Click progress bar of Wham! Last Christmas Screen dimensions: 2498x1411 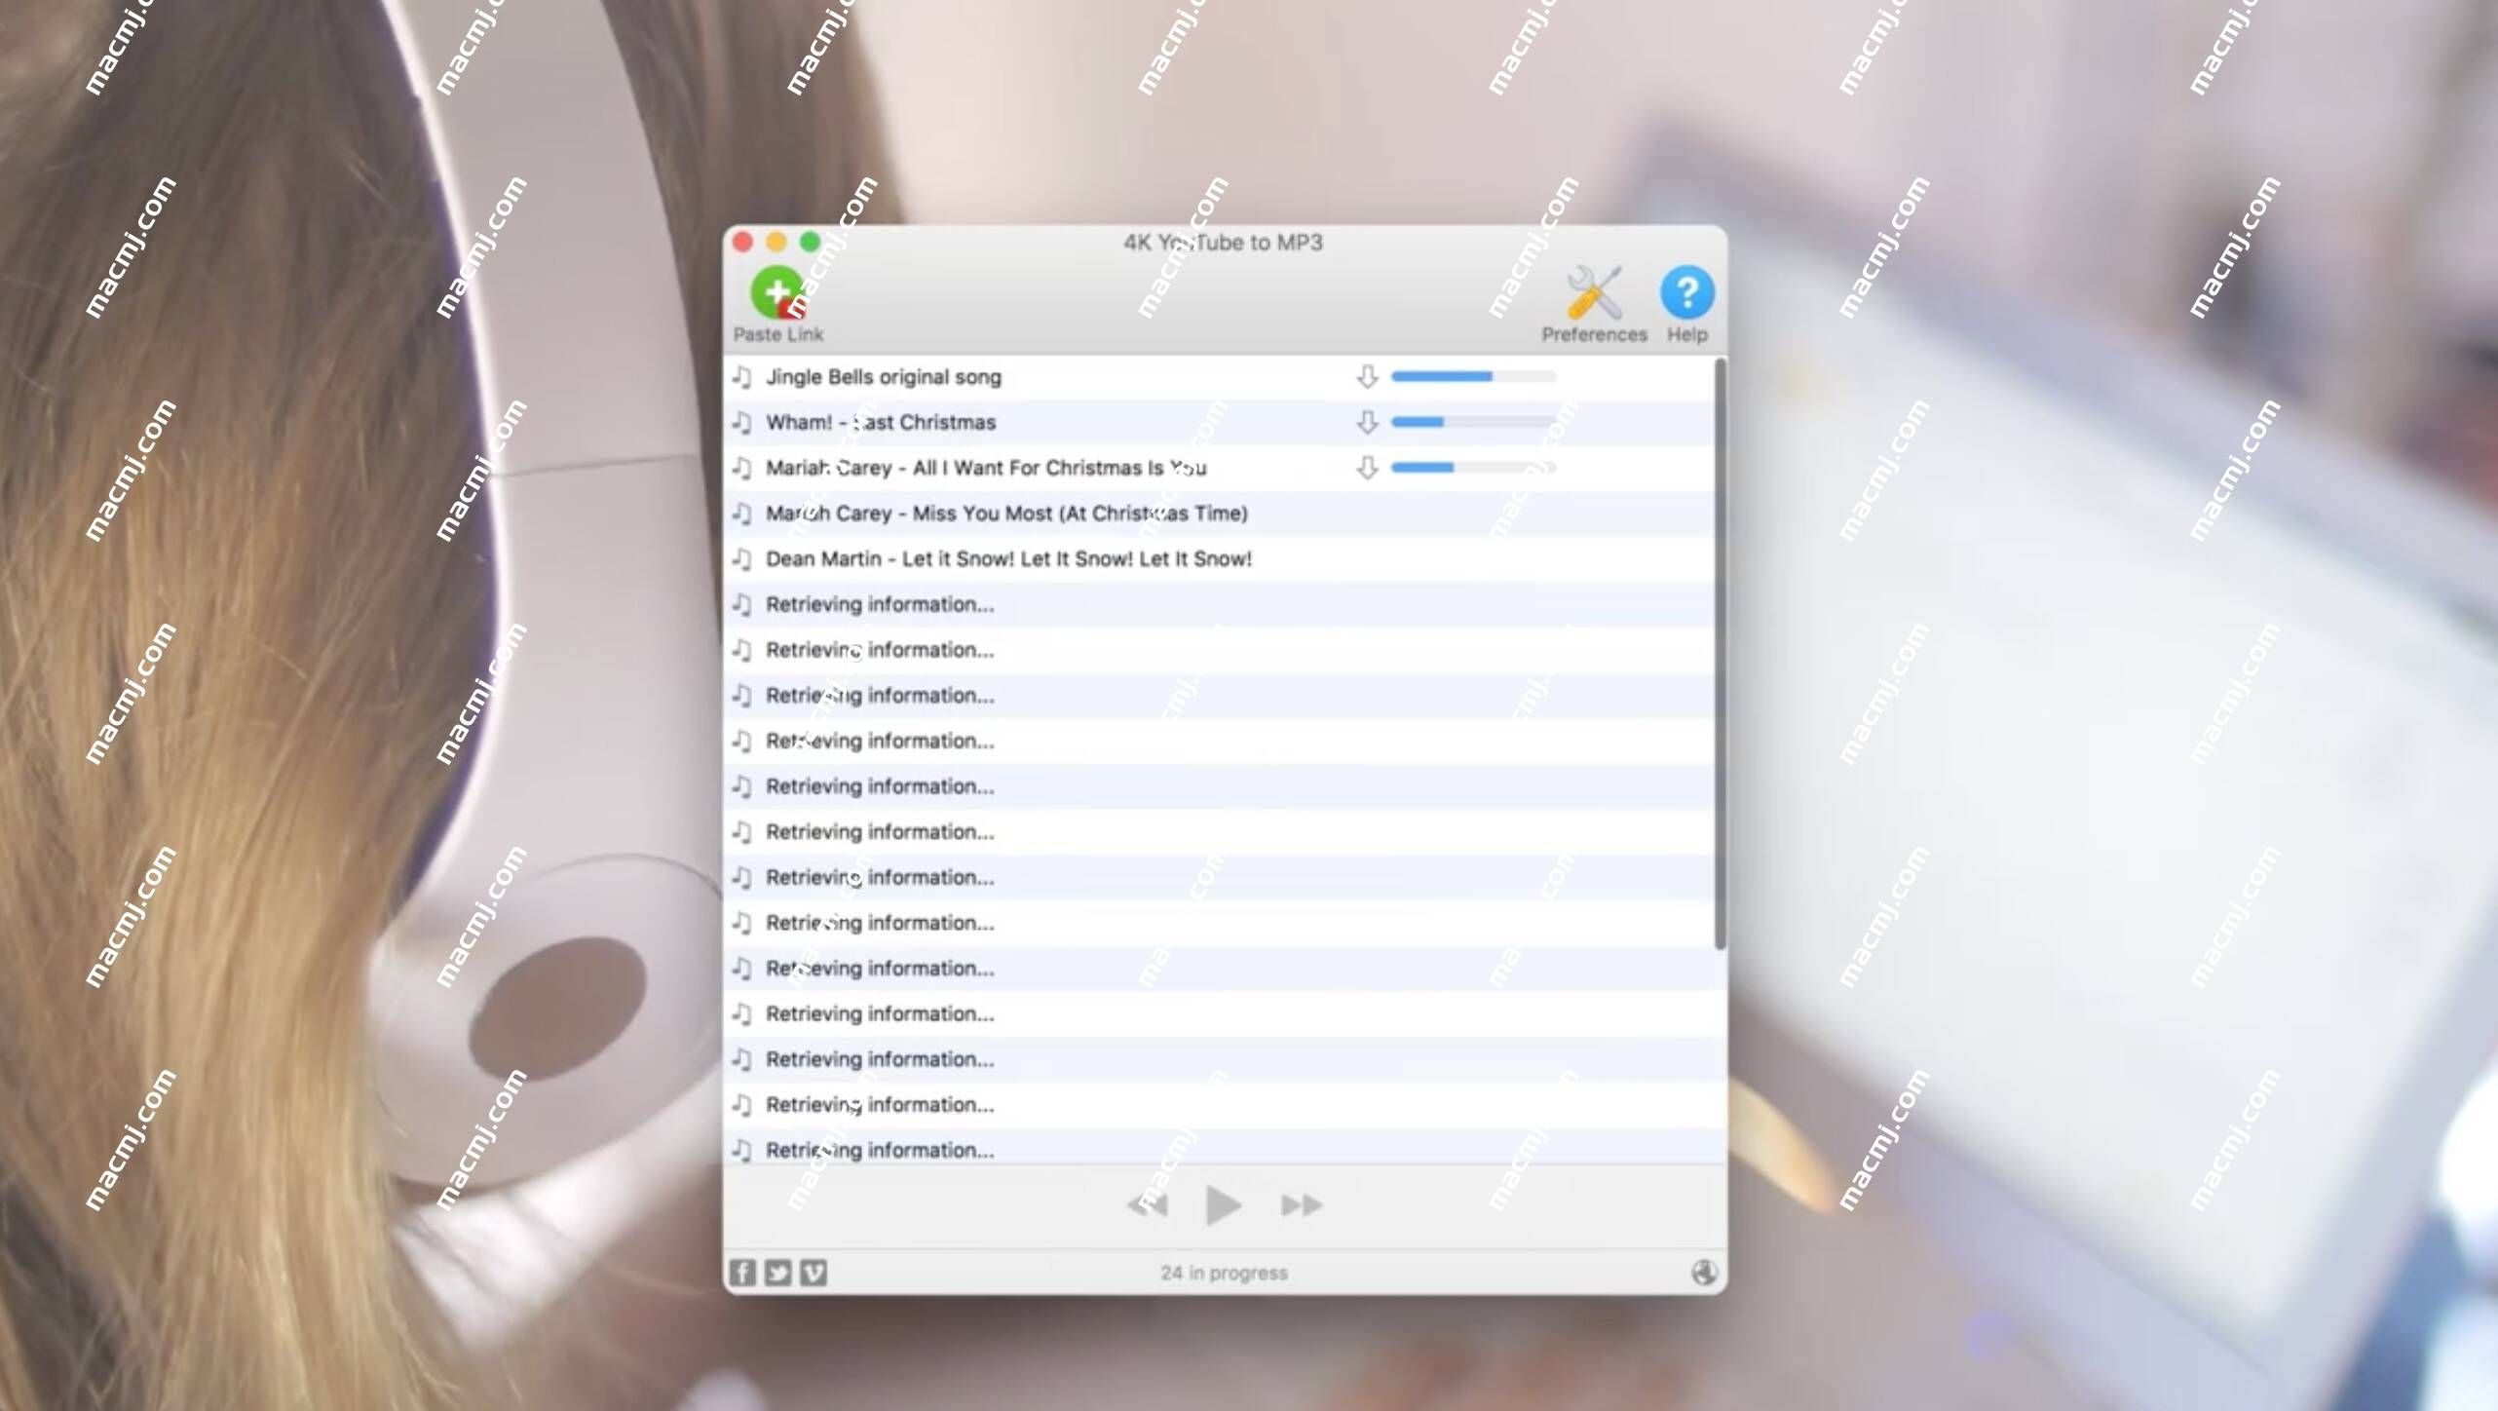1473,422
